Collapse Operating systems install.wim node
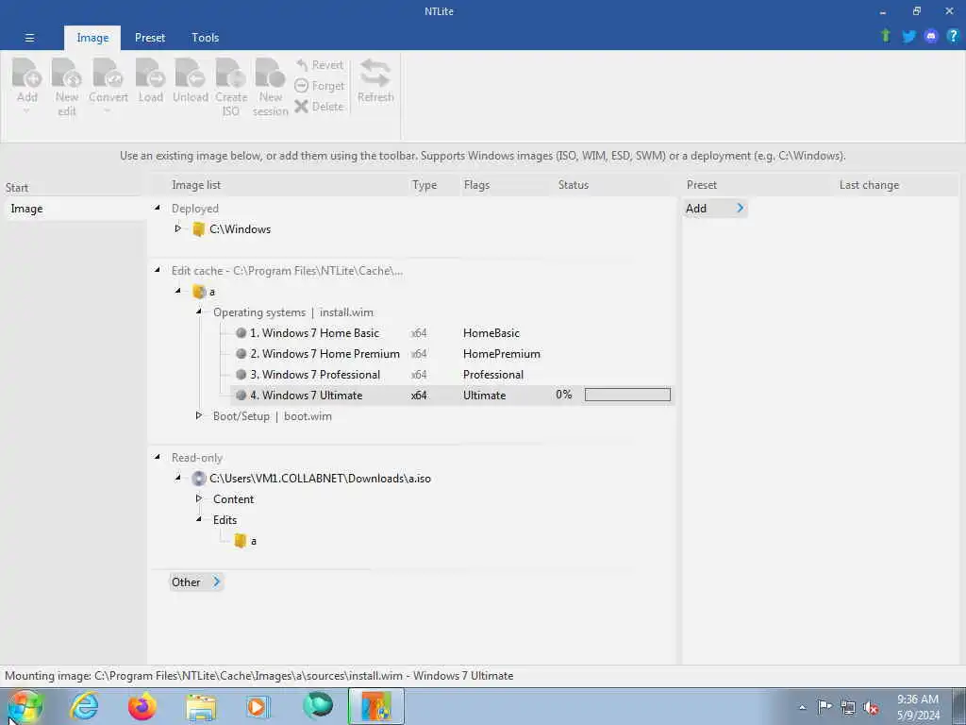 199,312
